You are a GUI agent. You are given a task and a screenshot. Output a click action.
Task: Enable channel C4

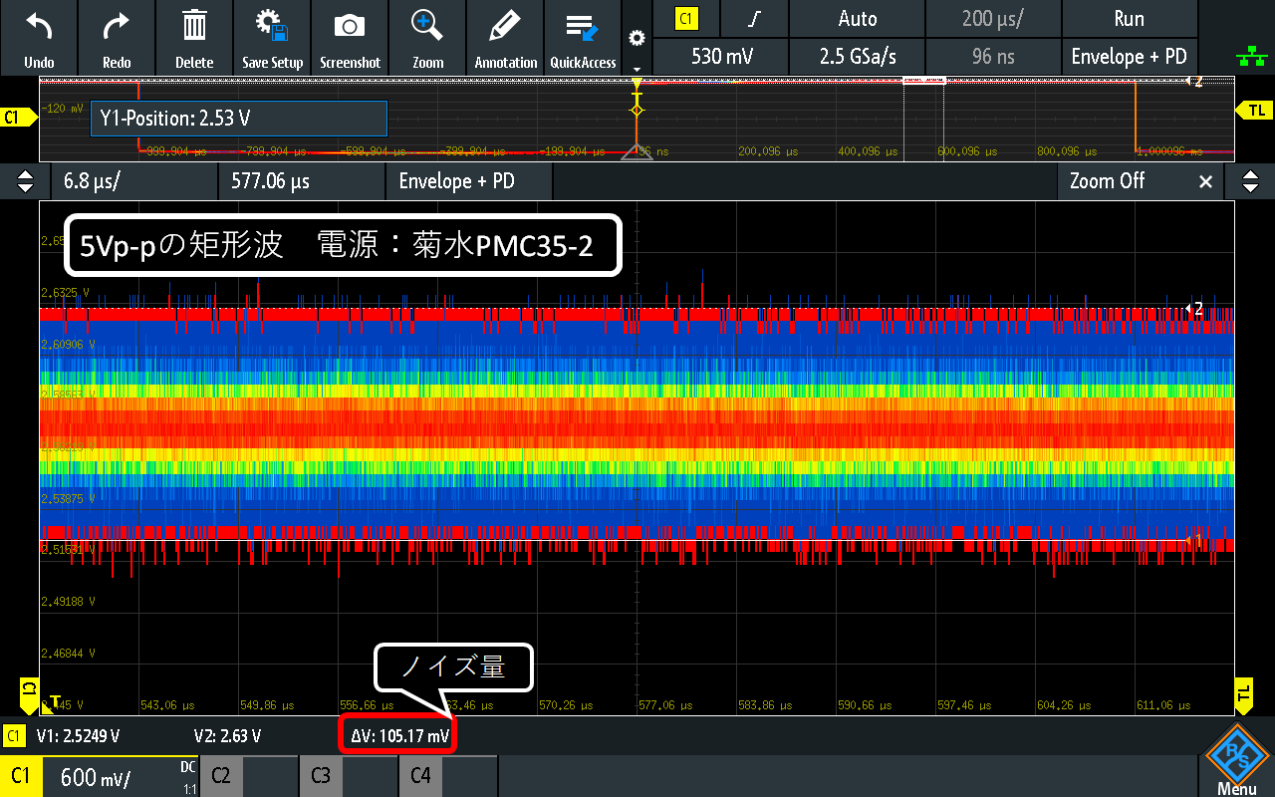(448, 775)
